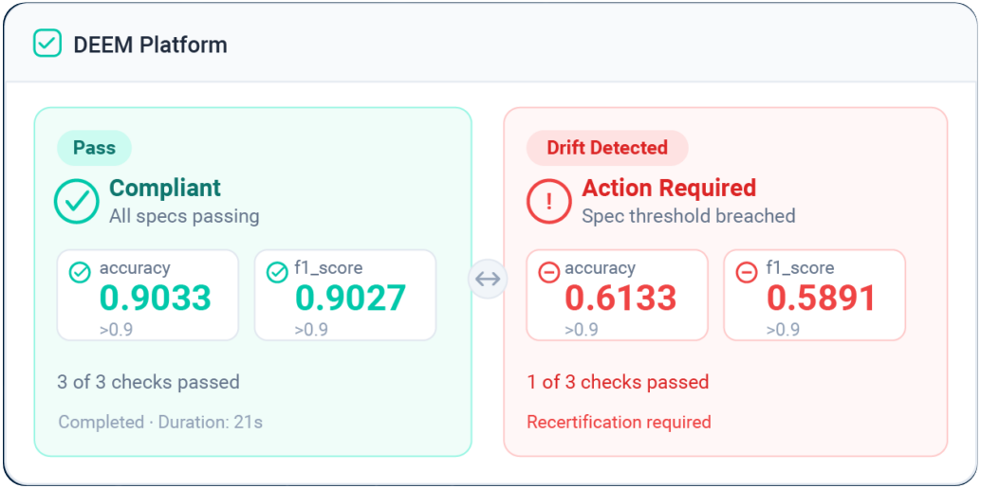Click the Action Required exclamation circle icon
Viewport: 981px width, 489px height.
(548, 201)
